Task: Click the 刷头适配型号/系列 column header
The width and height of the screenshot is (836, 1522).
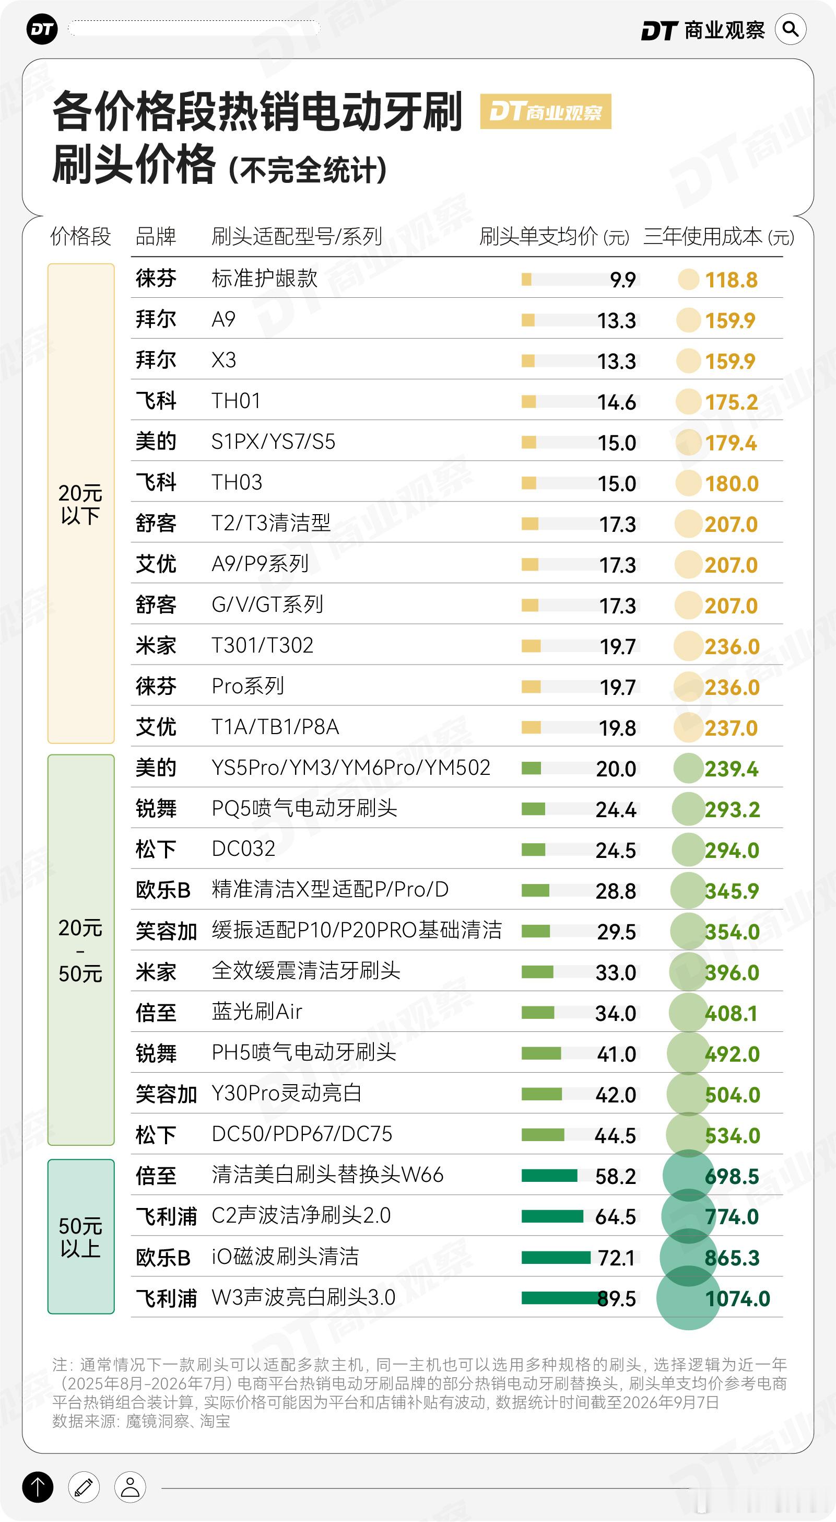Action: click(x=297, y=236)
